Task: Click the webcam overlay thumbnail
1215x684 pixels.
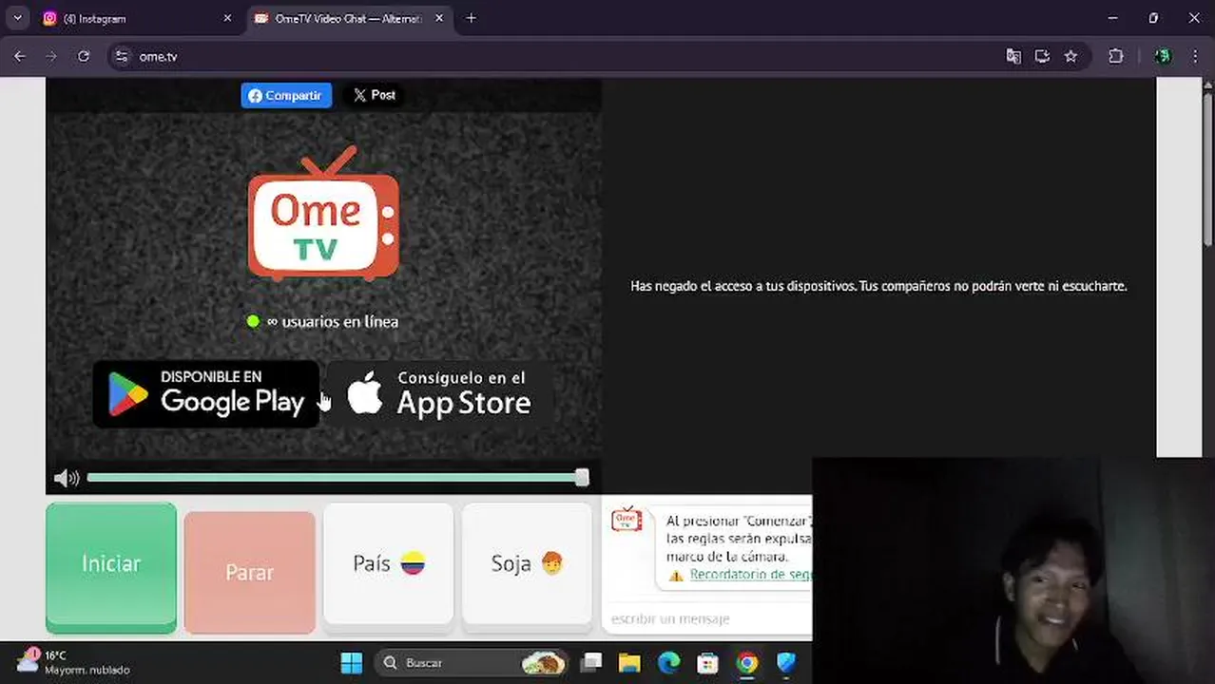Action: click(x=1013, y=570)
